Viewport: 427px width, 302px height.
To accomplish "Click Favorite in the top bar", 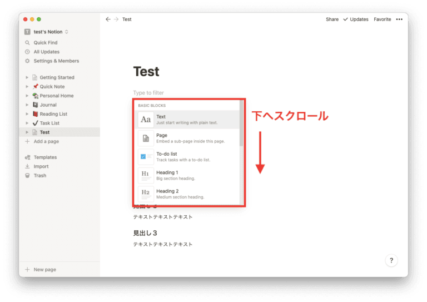I will click(382, 19).
